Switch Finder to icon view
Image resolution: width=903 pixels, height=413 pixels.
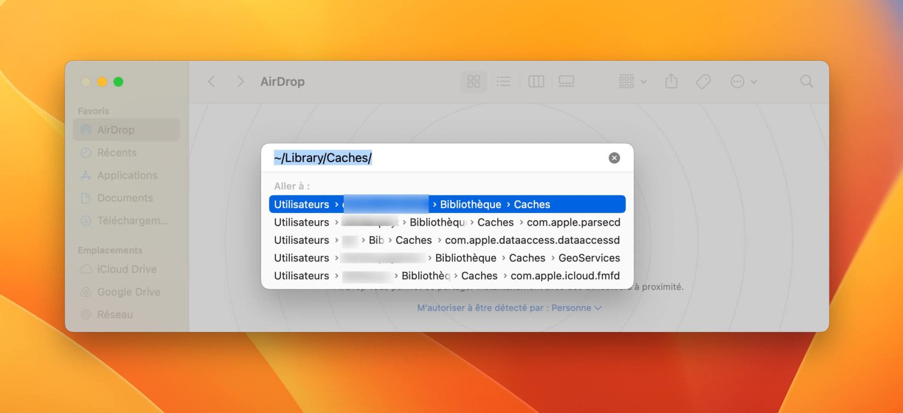coord(473,82)
